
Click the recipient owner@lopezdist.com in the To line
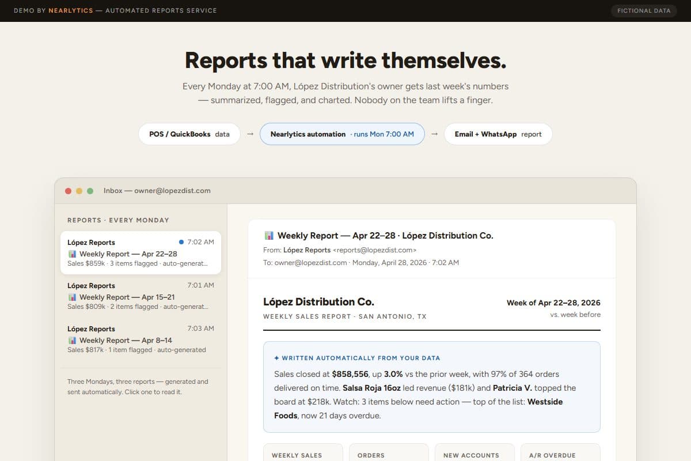(311, 262)
